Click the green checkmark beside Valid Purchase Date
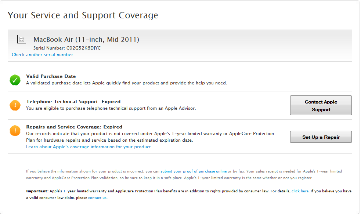The height and width of the screenshot is (214, 361). coord(15,80)
